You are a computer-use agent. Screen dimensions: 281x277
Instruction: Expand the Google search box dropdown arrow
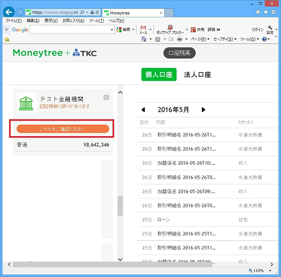tap(111, 29)
